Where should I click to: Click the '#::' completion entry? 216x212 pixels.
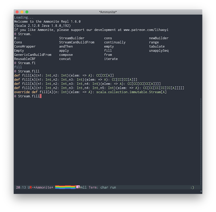(x=17, y=38)
